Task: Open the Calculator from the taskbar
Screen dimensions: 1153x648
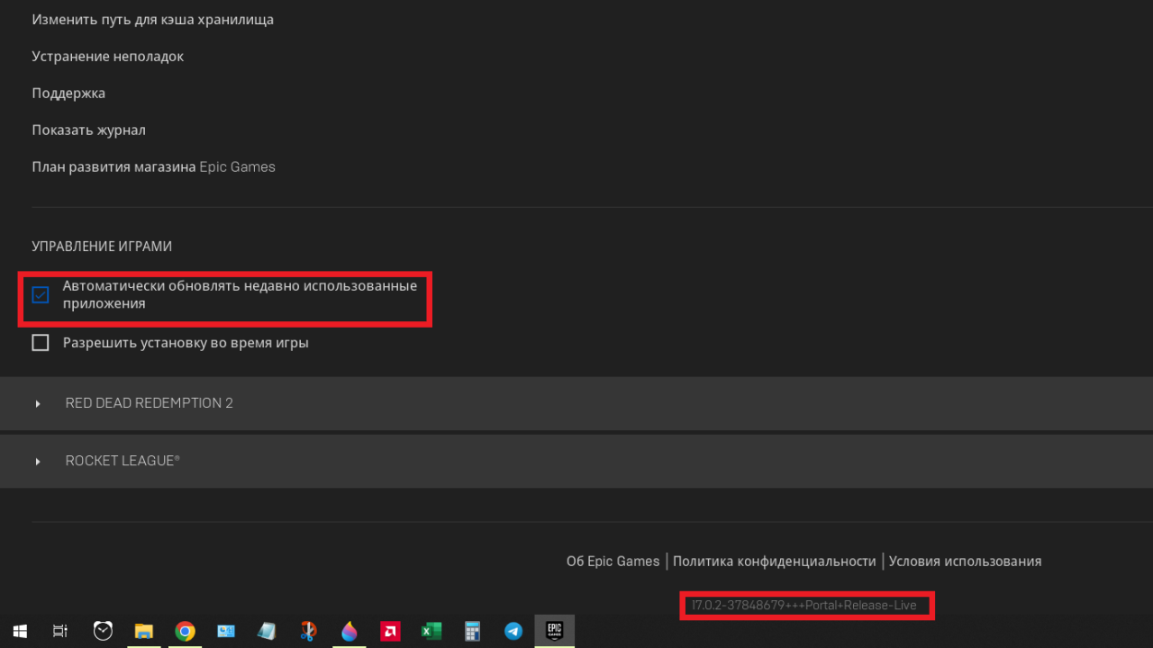Action: pos(472,632)
